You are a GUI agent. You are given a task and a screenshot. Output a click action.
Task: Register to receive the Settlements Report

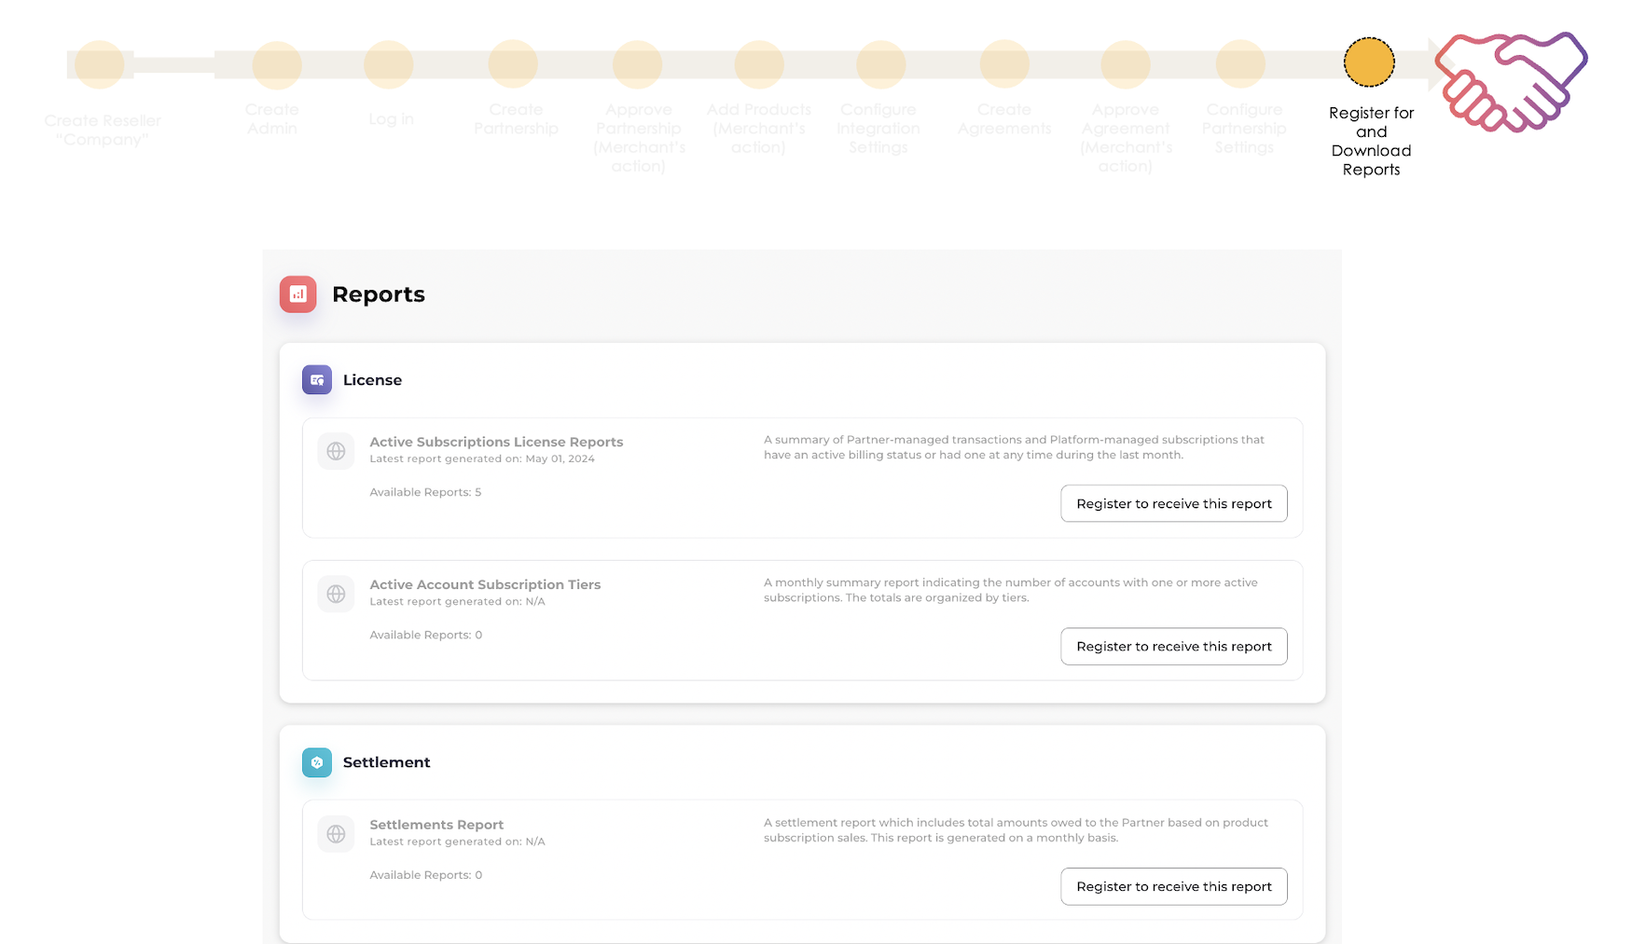pos(1174,886)
